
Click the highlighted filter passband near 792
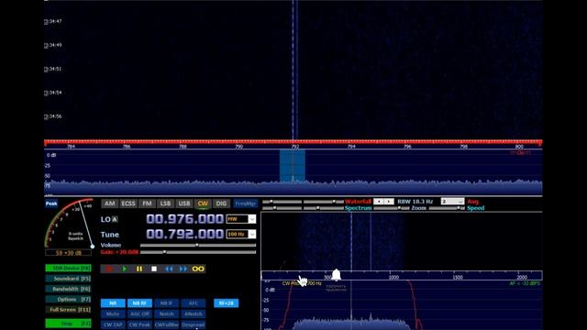coord(293,165)
